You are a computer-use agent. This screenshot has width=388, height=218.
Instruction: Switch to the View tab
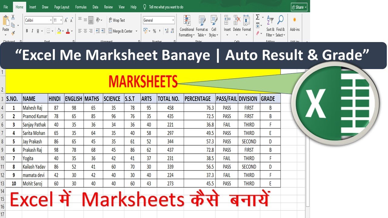click(122, 7)
